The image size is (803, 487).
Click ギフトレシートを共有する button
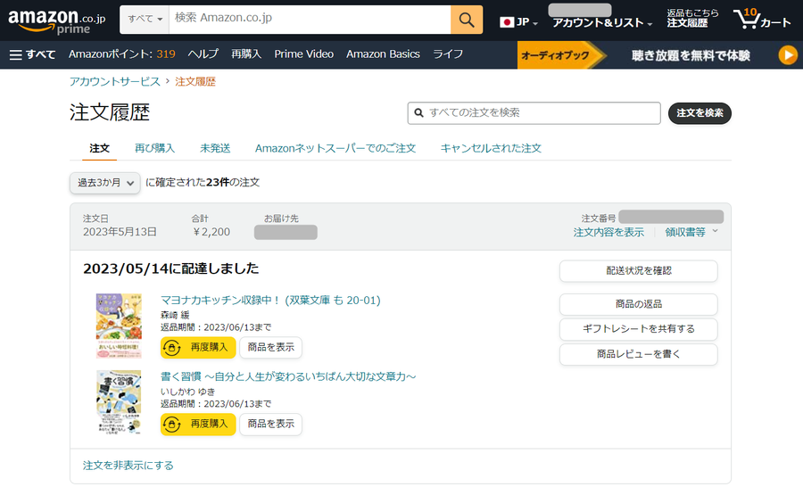coord(639,329)
